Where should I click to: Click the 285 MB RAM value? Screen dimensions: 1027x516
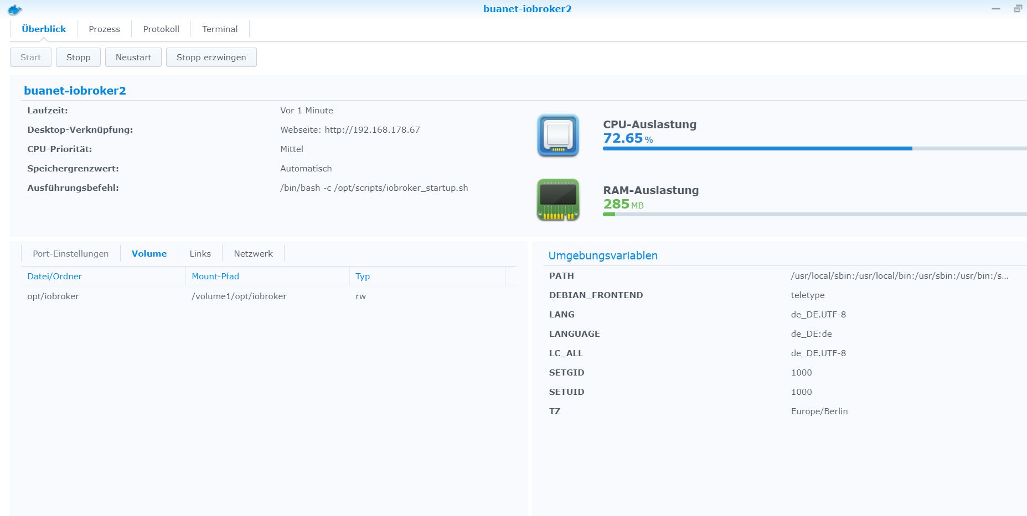(x=623, y=204)
